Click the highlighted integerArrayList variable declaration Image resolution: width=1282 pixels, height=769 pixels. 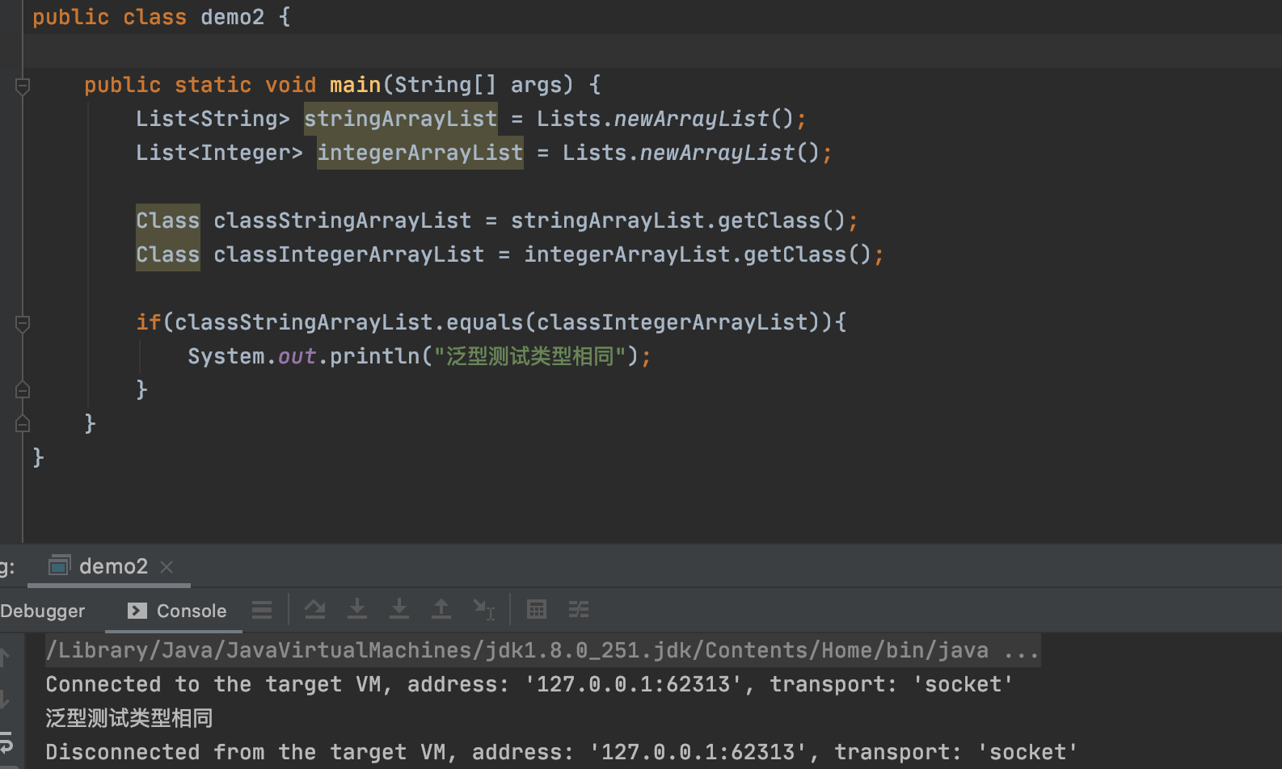[x=420, y=153]
